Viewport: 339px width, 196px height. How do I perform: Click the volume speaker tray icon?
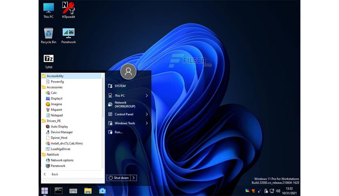tap(278, 191)
